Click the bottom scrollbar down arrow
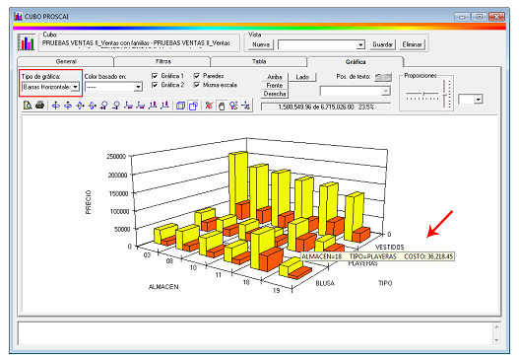Screen dimensions: 519x359 [496, 340]
